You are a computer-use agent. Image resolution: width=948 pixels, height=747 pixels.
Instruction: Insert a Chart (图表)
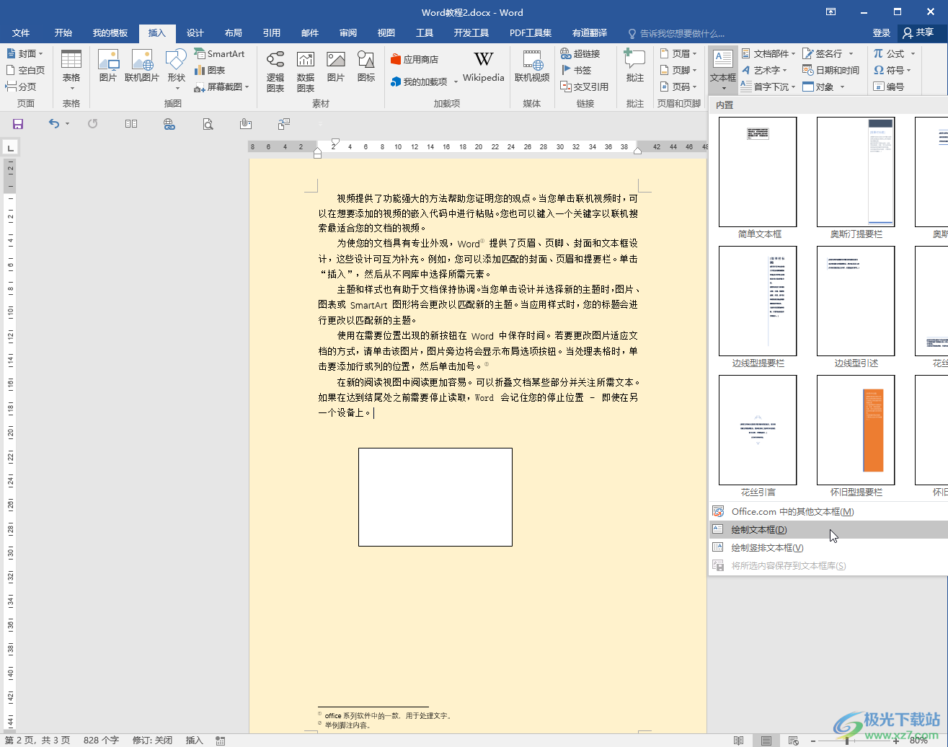pos(210,70)
